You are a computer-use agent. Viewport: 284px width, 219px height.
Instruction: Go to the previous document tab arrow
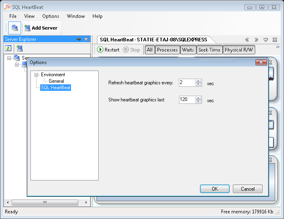247,40
